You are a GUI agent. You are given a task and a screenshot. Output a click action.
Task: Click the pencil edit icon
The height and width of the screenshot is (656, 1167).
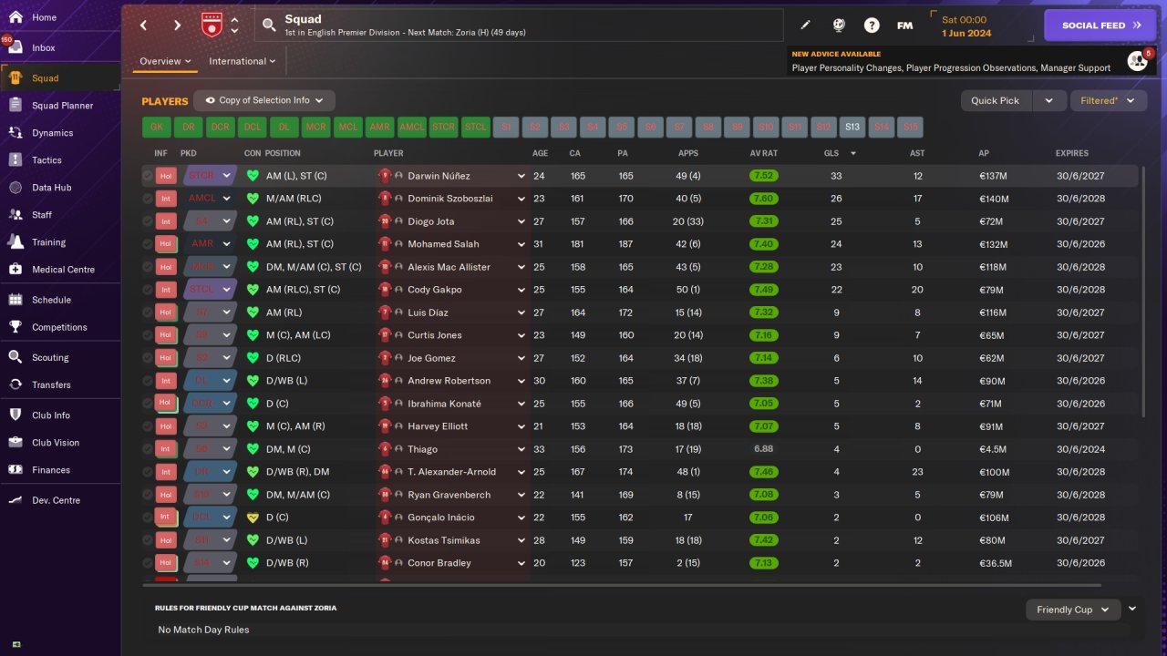pyautogui.click(x=805, y=26)
